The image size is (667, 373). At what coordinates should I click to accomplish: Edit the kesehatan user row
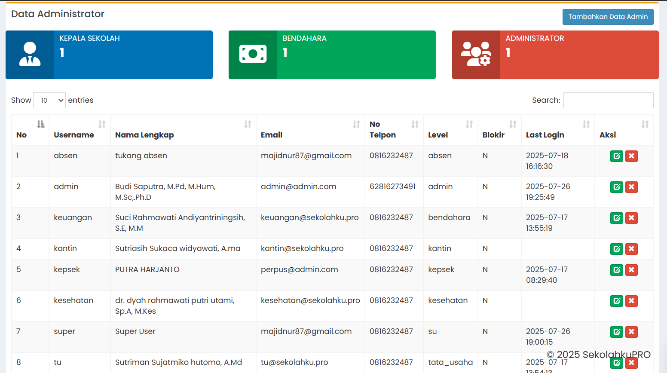click(617, 301)
